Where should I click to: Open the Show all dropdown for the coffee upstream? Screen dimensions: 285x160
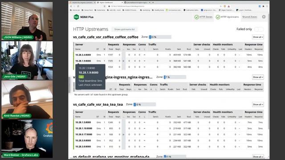258,37
